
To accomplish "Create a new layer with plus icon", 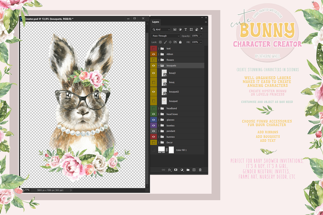I will pyautogui.click(x=194, y=170).
